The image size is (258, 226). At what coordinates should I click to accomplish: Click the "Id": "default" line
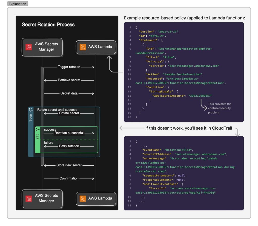[x=152, y=36]
